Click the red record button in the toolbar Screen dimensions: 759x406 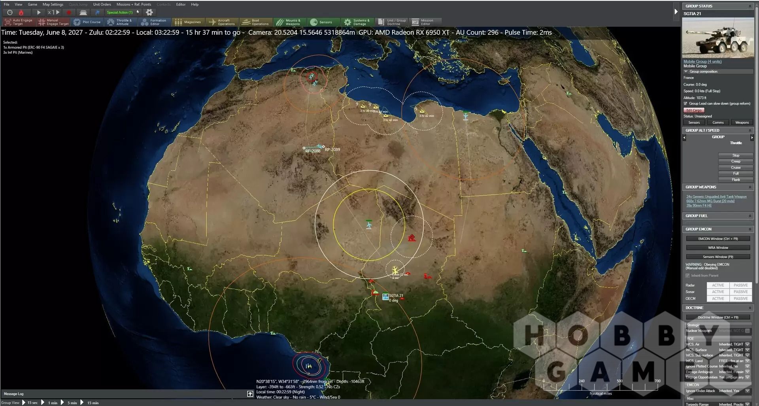coord(69,13)
